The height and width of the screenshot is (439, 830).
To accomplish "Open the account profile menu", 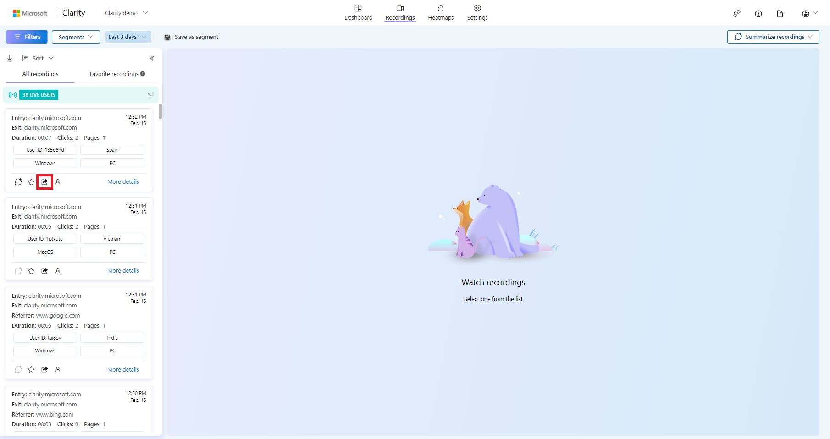I will (x=809, y=14).
